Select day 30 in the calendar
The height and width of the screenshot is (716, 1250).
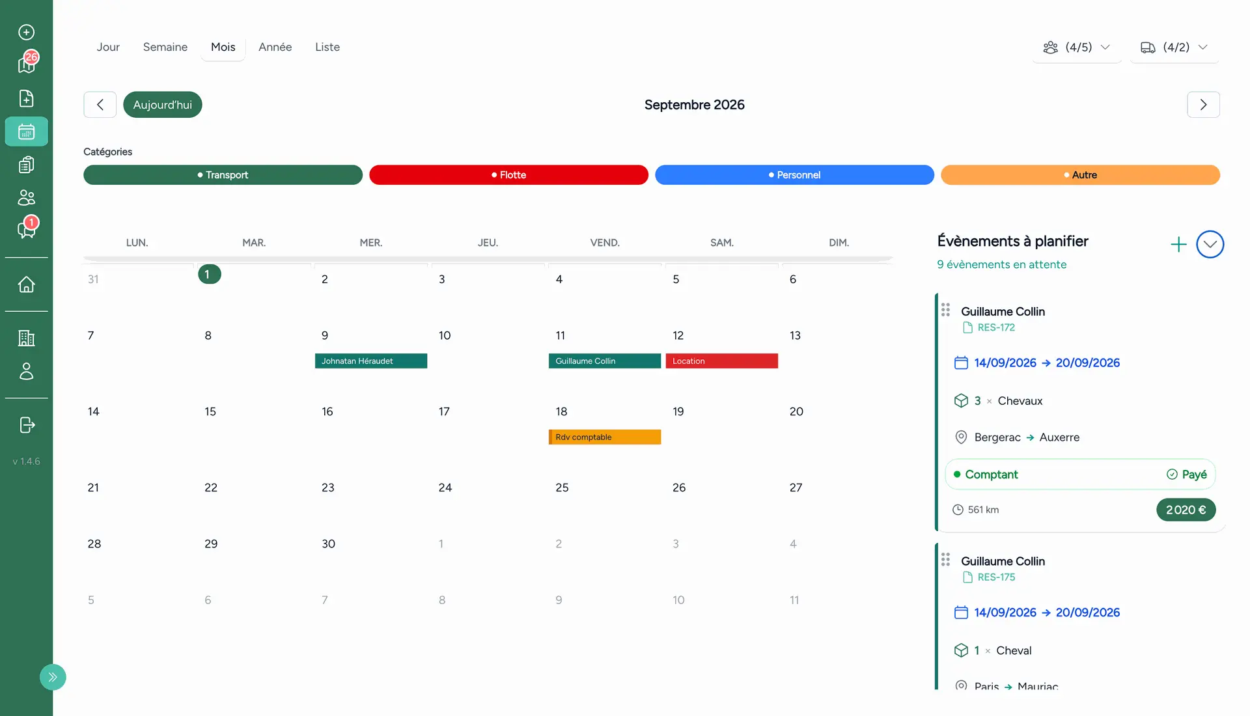click(x=328, y=544)
